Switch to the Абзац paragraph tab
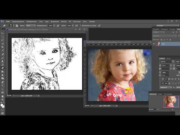 [168, 58]
